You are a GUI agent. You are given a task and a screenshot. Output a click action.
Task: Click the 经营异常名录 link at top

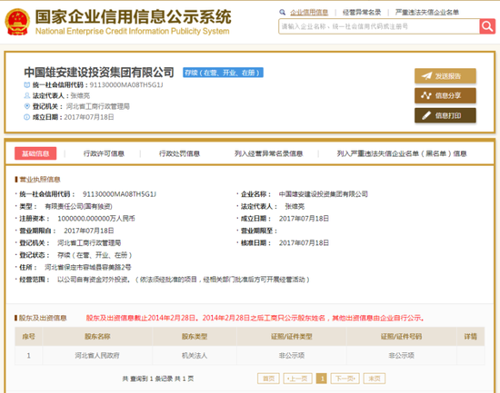point(362,13)
